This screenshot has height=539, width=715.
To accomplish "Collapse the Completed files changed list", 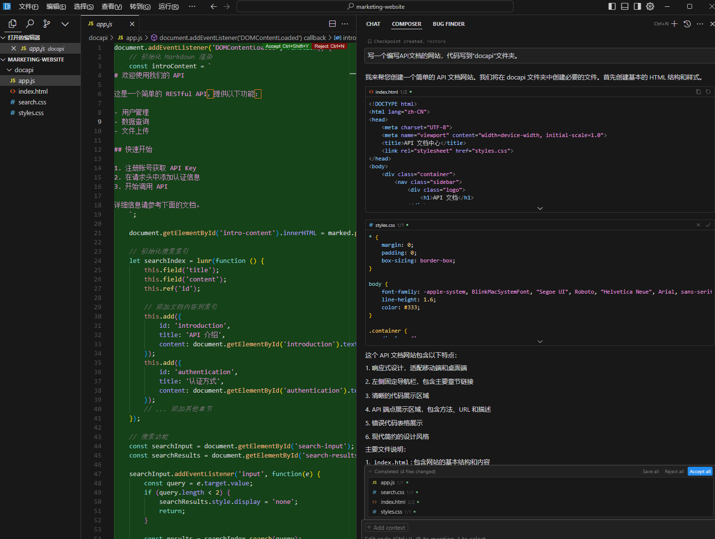I will click(370, 472).
